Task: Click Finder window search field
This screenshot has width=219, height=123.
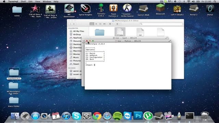Action: coord(161,24)
